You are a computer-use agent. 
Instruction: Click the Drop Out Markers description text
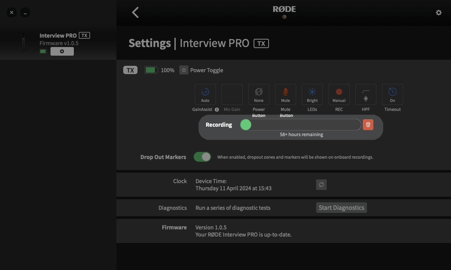click(295, 157)
